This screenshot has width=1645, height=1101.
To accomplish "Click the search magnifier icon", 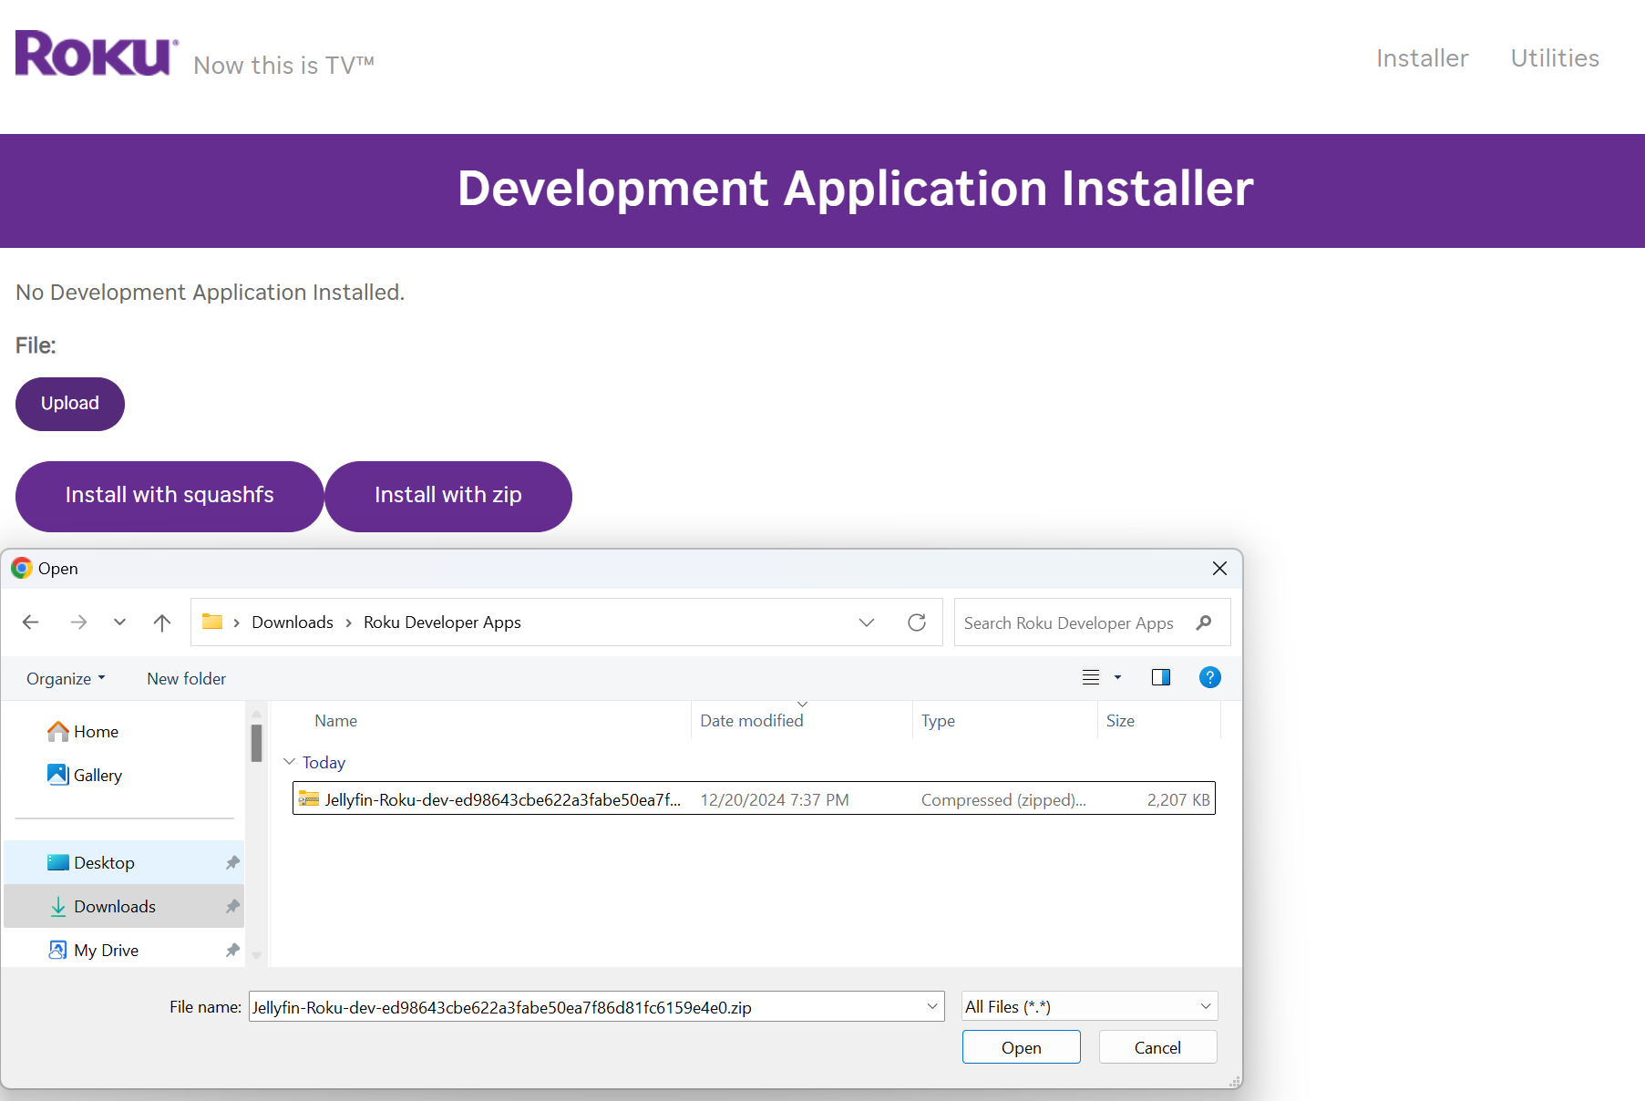I will coord(1204,623).
